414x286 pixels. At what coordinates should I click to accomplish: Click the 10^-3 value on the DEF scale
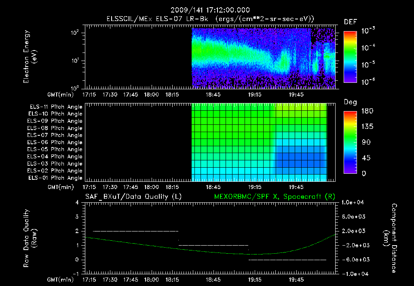pos(368,31)
